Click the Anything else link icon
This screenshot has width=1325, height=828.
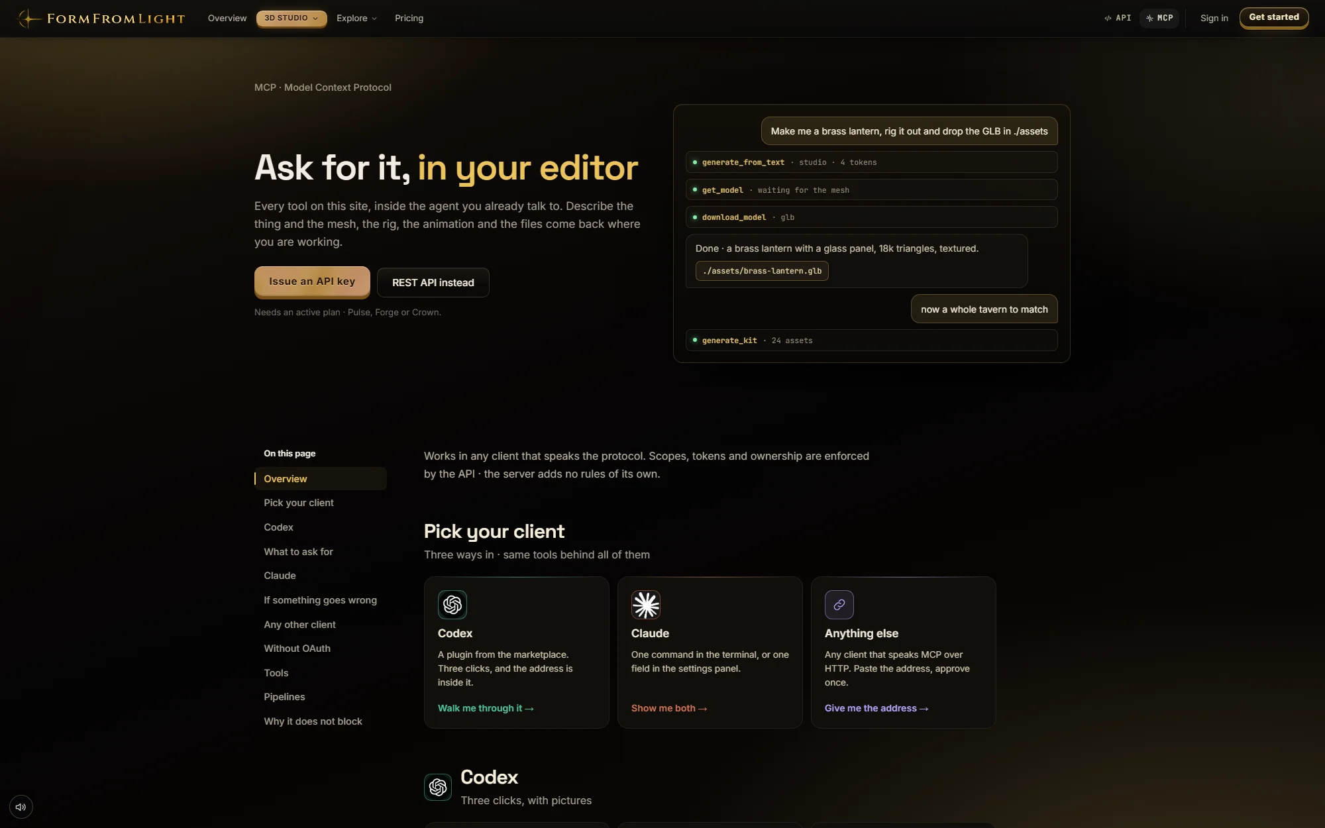(x=839, y=605)
